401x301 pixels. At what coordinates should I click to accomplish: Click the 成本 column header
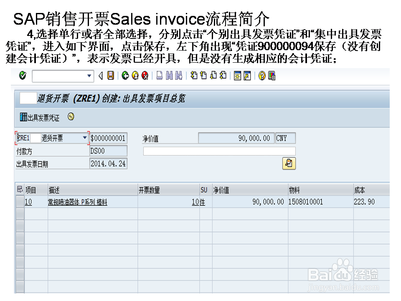372,190
